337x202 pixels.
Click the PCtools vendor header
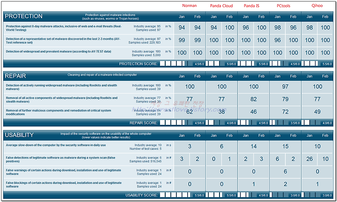point(283,6)
